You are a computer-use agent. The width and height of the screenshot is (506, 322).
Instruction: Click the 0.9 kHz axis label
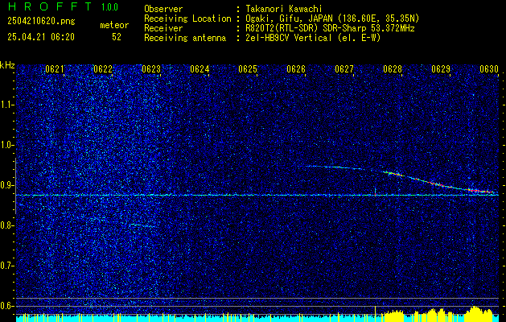point(7,185)
